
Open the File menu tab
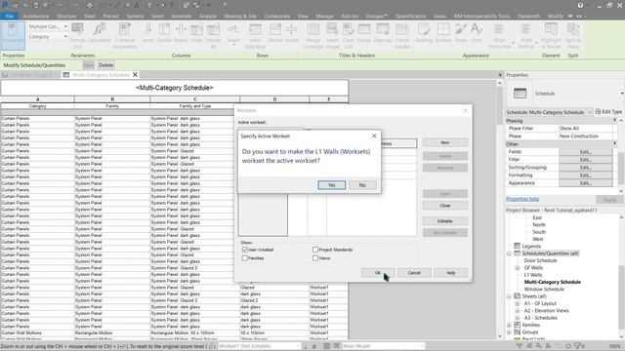click(10, 16)
